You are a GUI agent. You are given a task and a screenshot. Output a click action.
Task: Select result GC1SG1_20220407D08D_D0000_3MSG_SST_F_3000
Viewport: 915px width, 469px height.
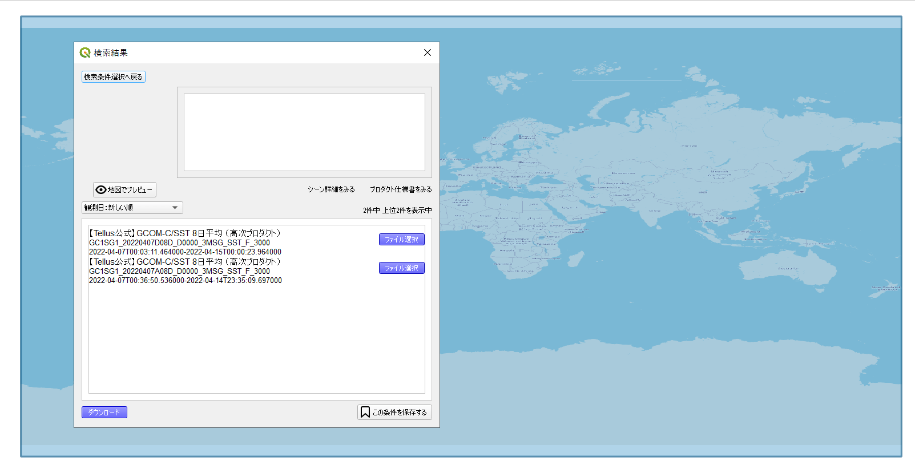tap(179, 242)
